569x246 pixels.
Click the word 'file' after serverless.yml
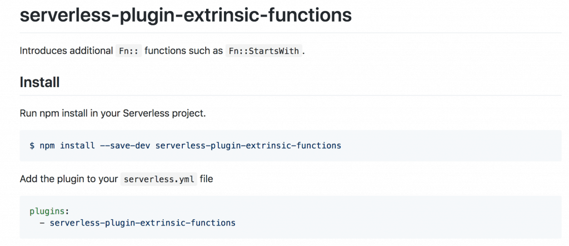206,179
